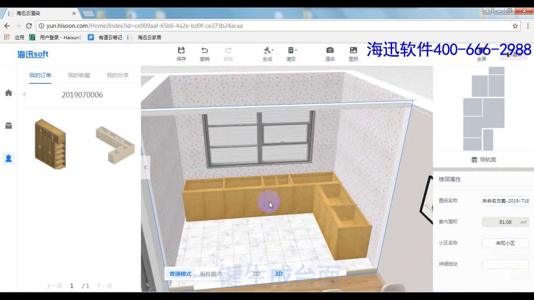
Task: Click 上一页 previous page link
Action: click(54, 286)
